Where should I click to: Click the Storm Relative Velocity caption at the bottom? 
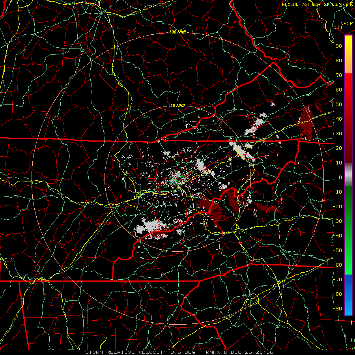click(x=179, y=352)
